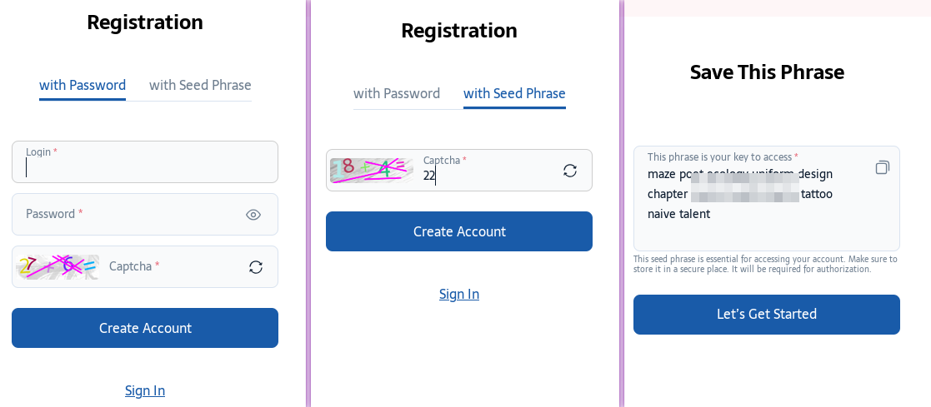Viewport: 931px width, 407px height.
Task: Open Sign In link in seed phrase panel
Action: point(459,295)
